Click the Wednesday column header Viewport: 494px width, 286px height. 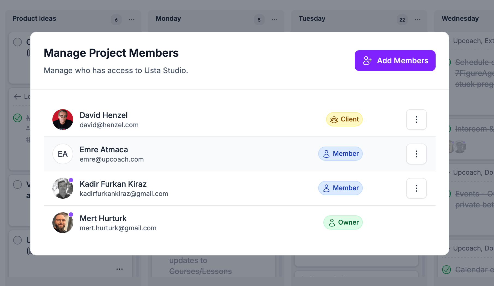click(x=460, y=19)
